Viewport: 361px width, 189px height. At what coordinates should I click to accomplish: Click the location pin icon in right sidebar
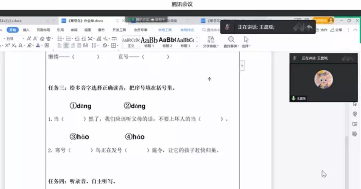[355, 114]
